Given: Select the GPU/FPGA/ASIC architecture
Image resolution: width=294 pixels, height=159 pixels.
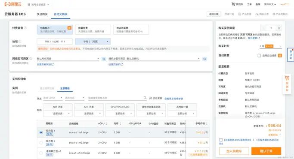Looking at the screenshot, I should 120,107.
